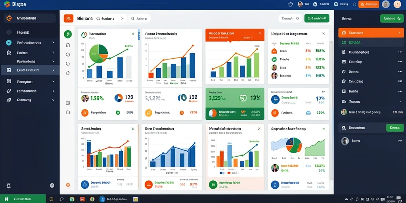Select the orange highlighted entry in the right panel
Image resolution: width=406 pixels, height=203 pixels.
[371, 33]
